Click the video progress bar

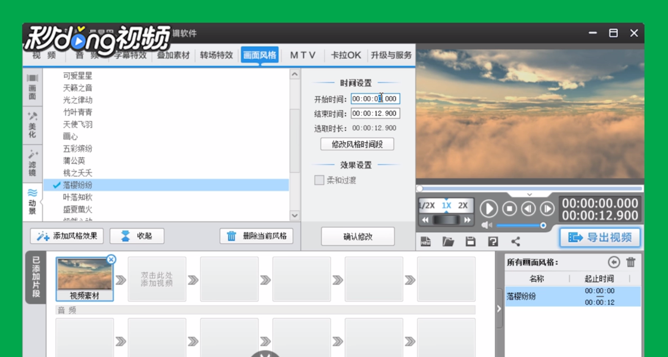point(530,188)
